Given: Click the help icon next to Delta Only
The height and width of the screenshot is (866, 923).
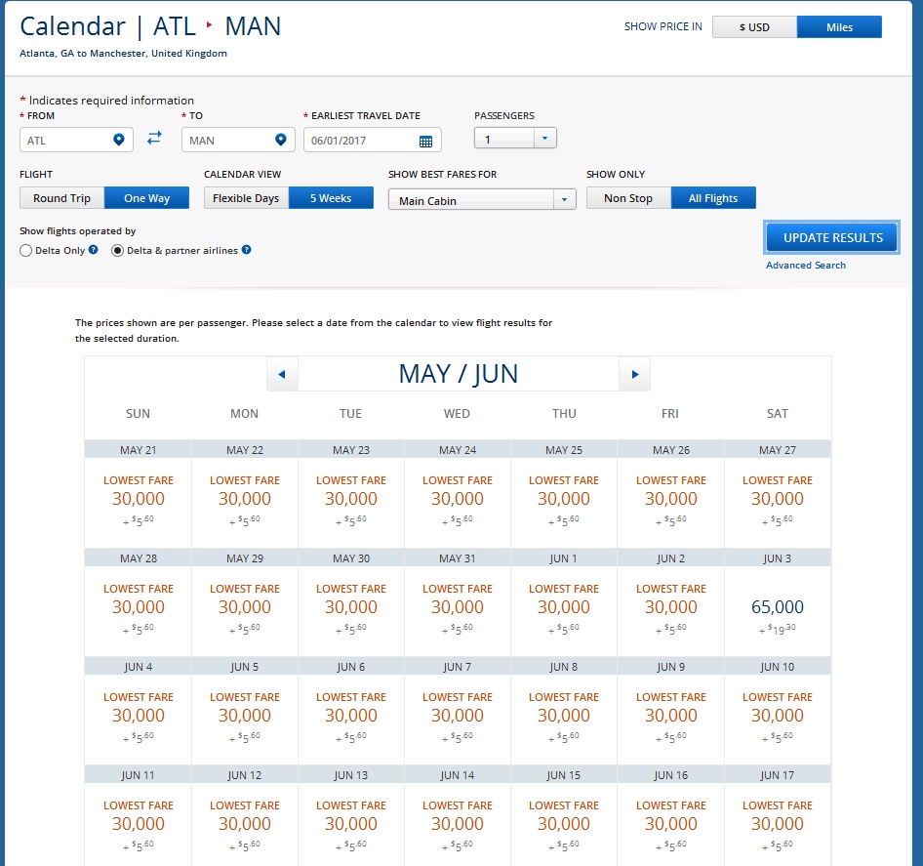Looking at the screenshot, I should point(94,250).
